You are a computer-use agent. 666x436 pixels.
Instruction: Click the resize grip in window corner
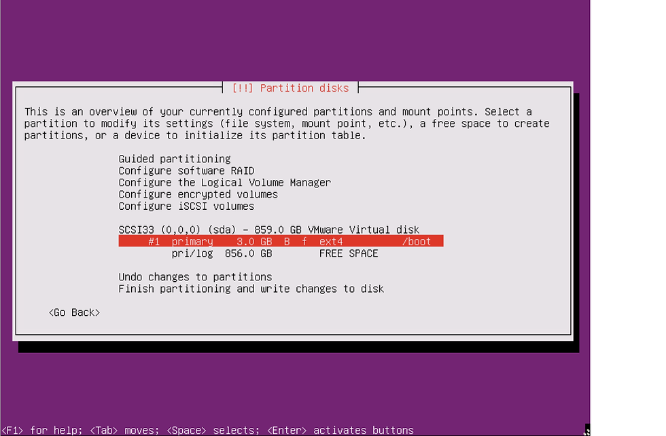(x=586, y=430)
